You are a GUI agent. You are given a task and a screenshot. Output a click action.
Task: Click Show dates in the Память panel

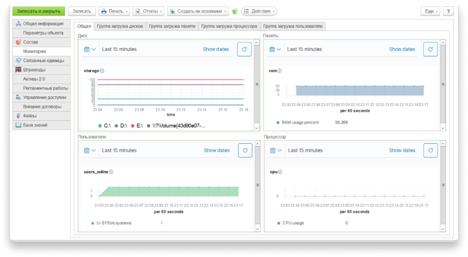click(402, 49)
